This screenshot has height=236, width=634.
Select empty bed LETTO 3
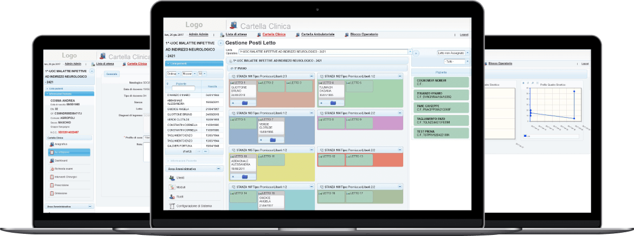coord(299,86)
